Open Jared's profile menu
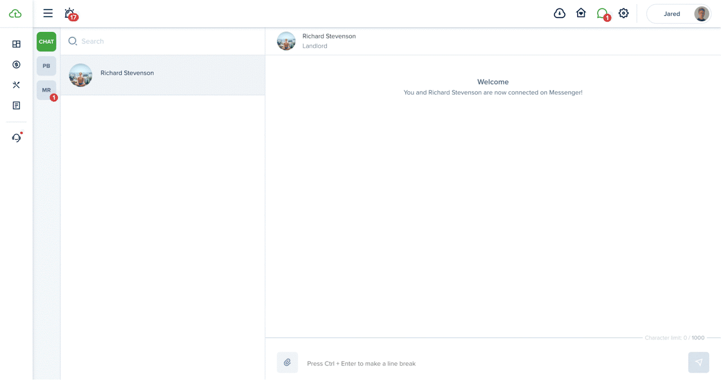721x381 pixels. point(679,14)
